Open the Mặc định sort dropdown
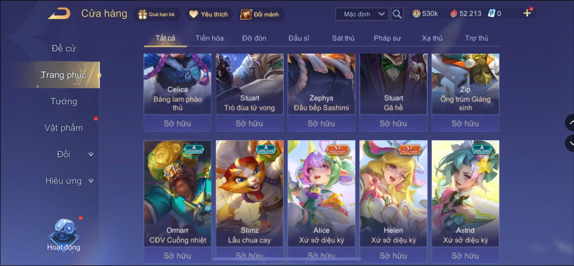Viewport: 574px width, 266px height. coord(362,14)
